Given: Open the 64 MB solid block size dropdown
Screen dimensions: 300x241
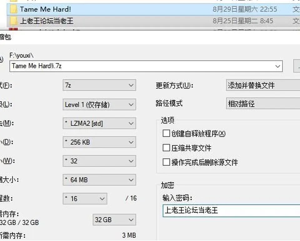Looking at the screenshot, I should pyautogui.click(x=99, y=180).
